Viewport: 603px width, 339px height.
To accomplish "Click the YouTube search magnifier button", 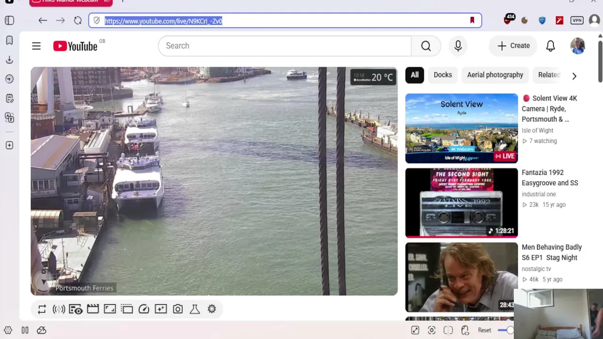I will pos(426,46).
